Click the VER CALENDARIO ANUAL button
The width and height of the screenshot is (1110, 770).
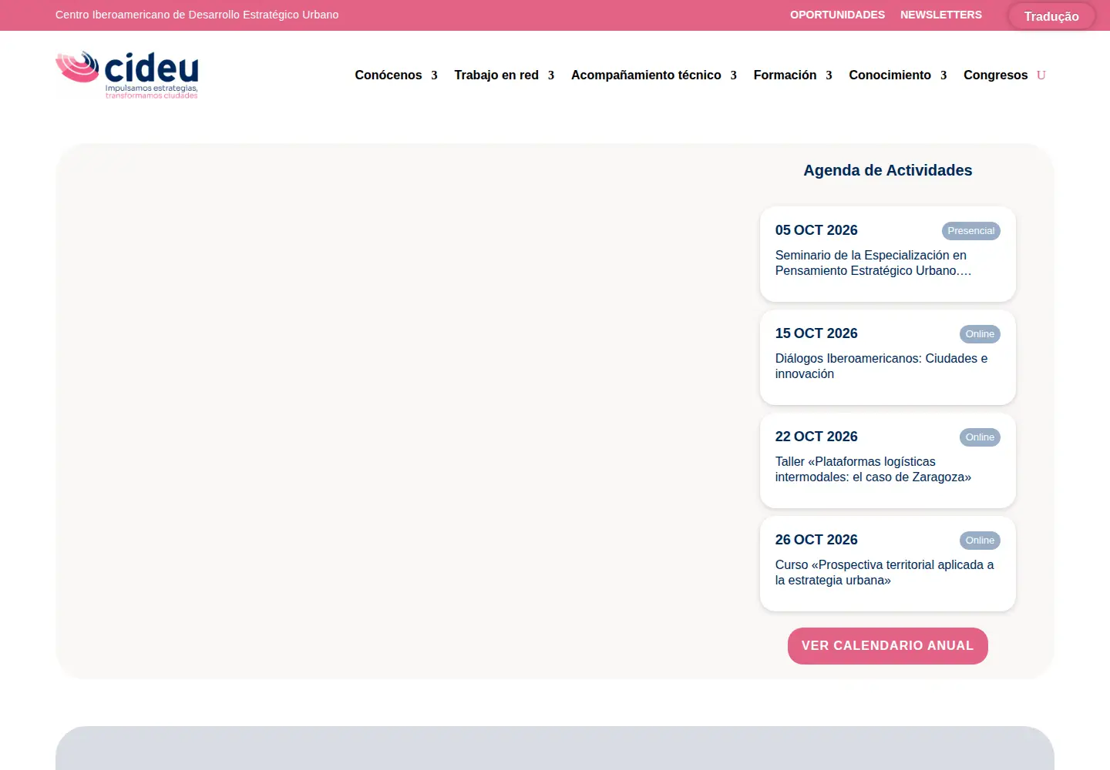[x=887, y=646]
